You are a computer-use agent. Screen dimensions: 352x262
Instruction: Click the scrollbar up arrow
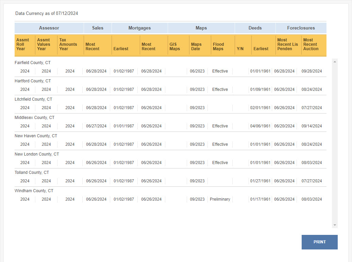(335, 62)
